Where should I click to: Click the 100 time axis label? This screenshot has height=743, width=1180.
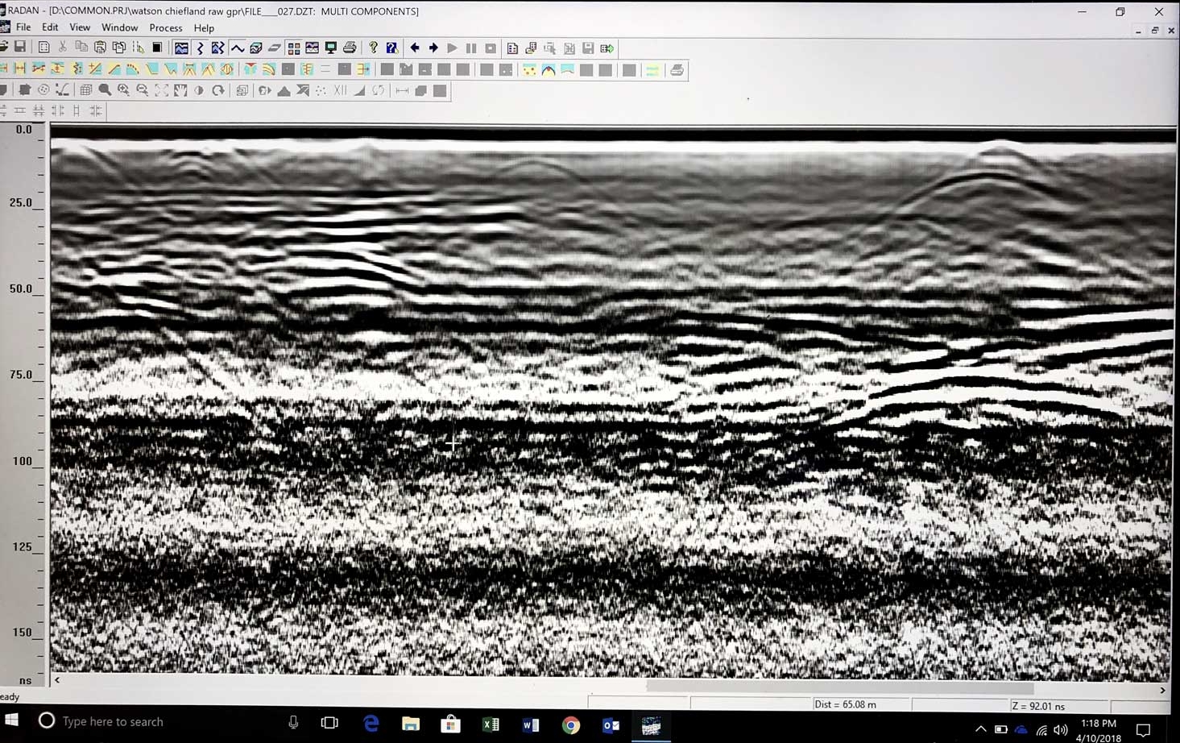22,461
